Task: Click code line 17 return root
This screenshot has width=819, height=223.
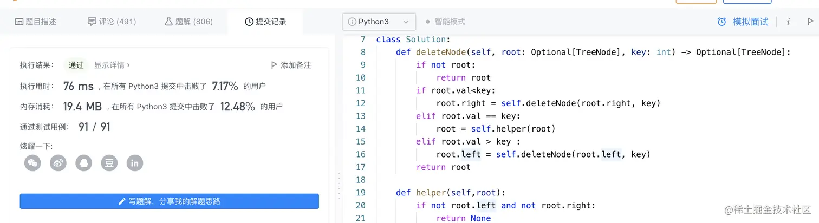Action: coord(444,167)
